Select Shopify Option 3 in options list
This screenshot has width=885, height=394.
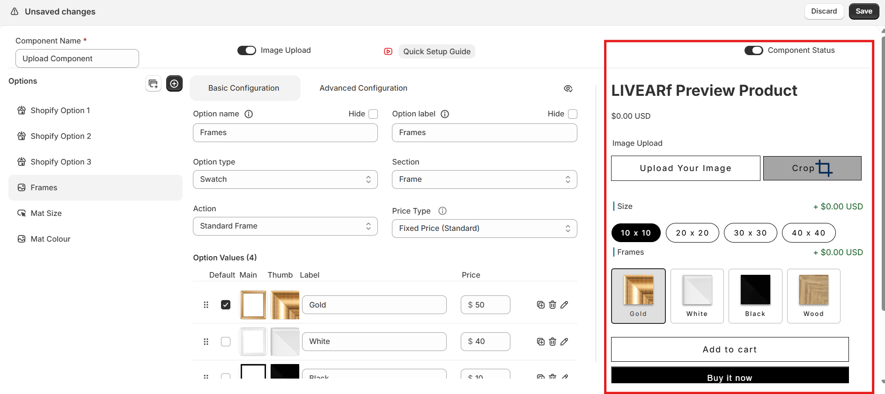coord(96,162)
